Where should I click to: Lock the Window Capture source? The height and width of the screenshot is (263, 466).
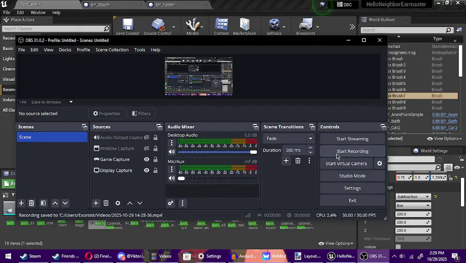coord(155,148)
